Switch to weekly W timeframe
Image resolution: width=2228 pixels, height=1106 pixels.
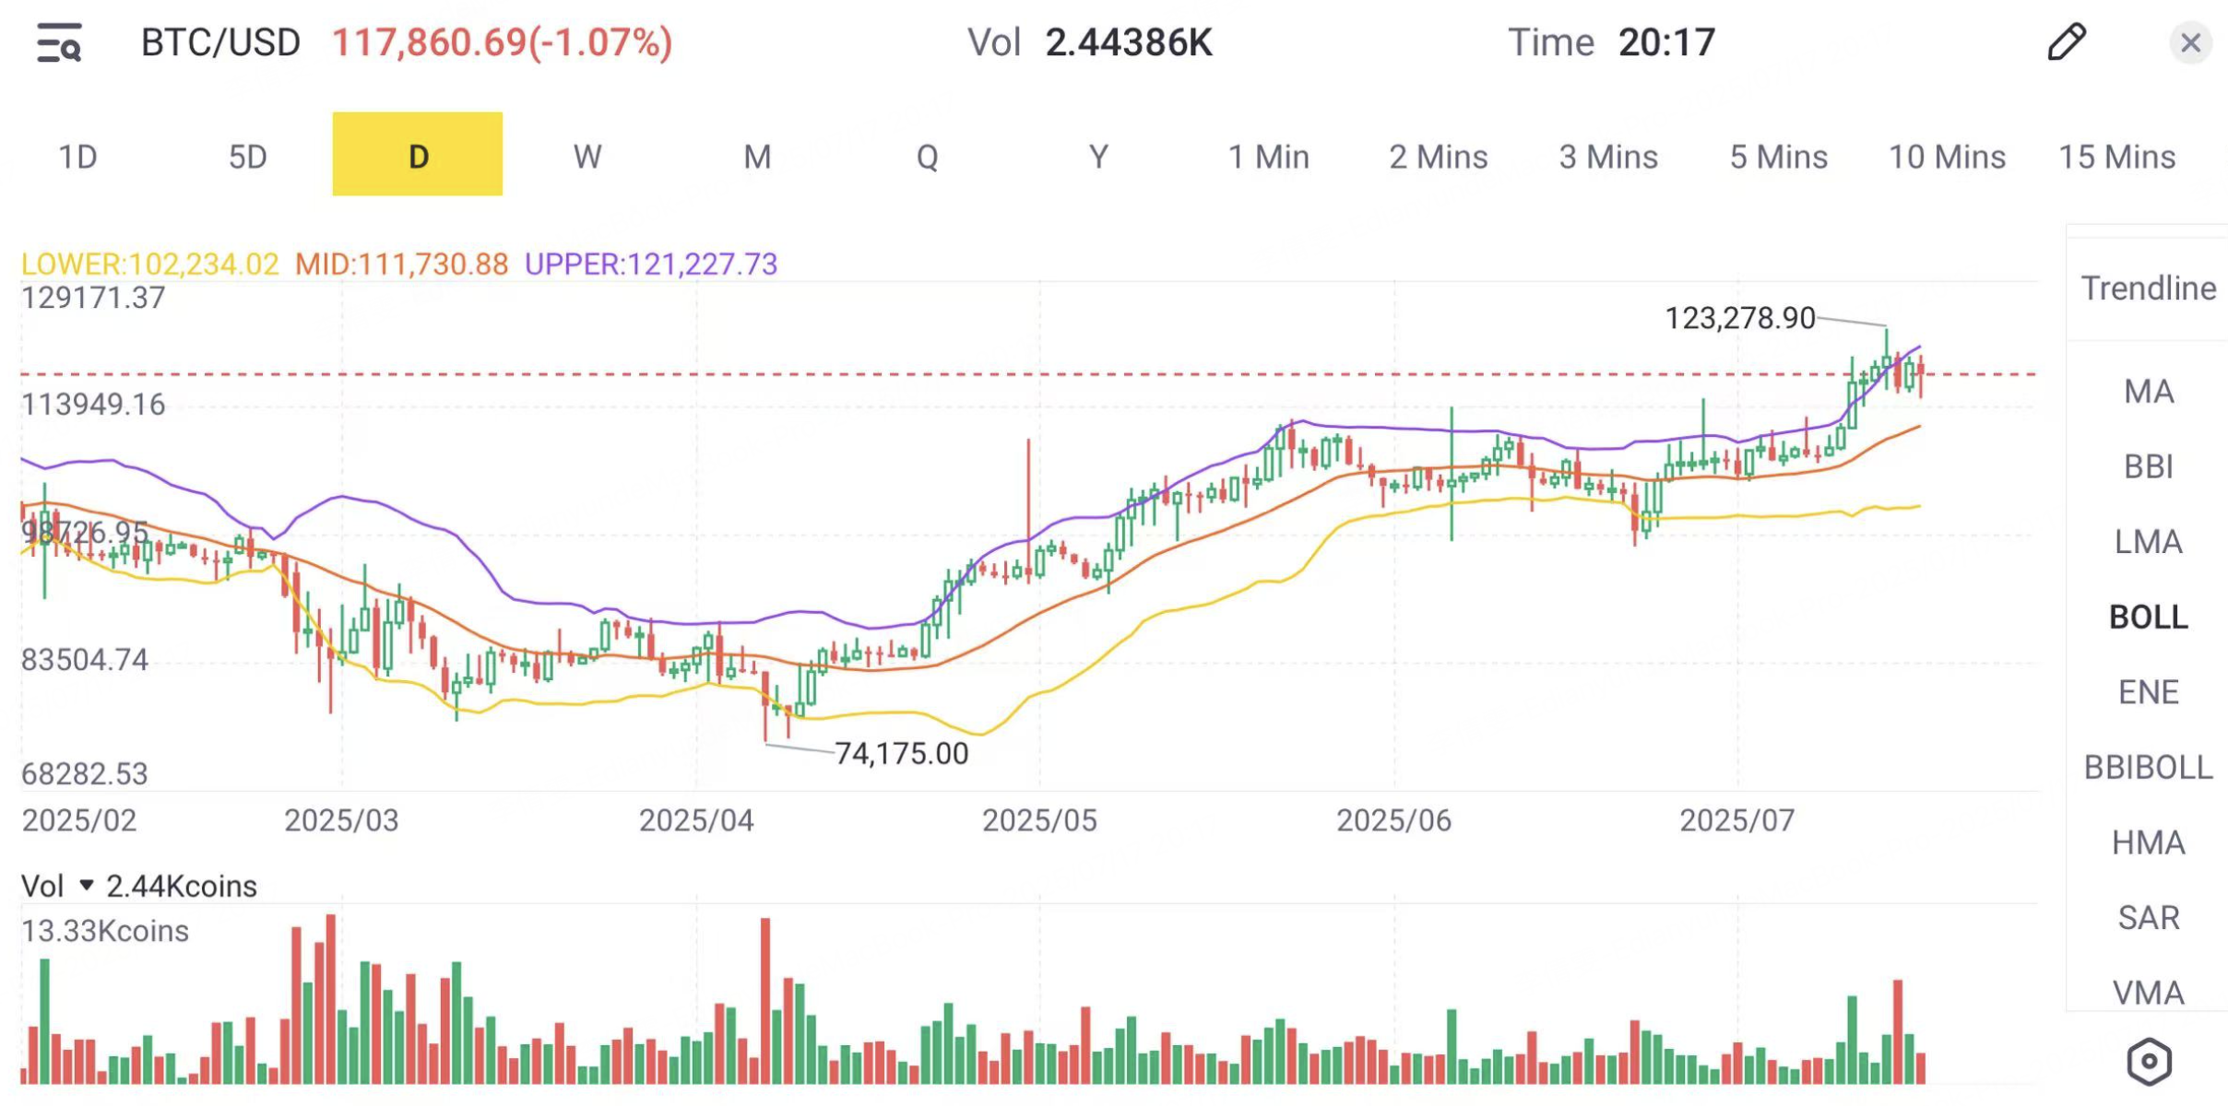tap(587, 157)
